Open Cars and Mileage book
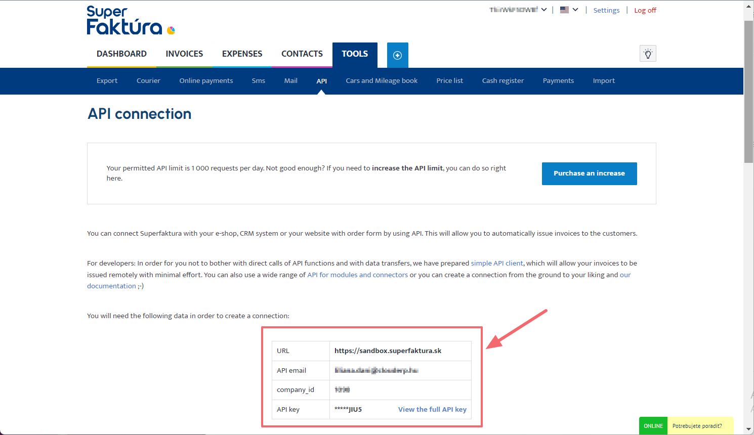 point(382,81)
